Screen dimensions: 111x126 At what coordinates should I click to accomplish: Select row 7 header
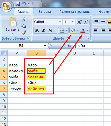click(4, 89)
